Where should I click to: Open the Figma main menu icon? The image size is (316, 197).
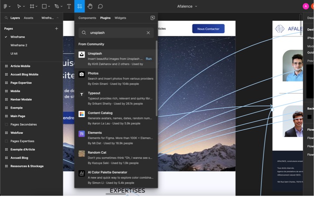coord(5,7)
